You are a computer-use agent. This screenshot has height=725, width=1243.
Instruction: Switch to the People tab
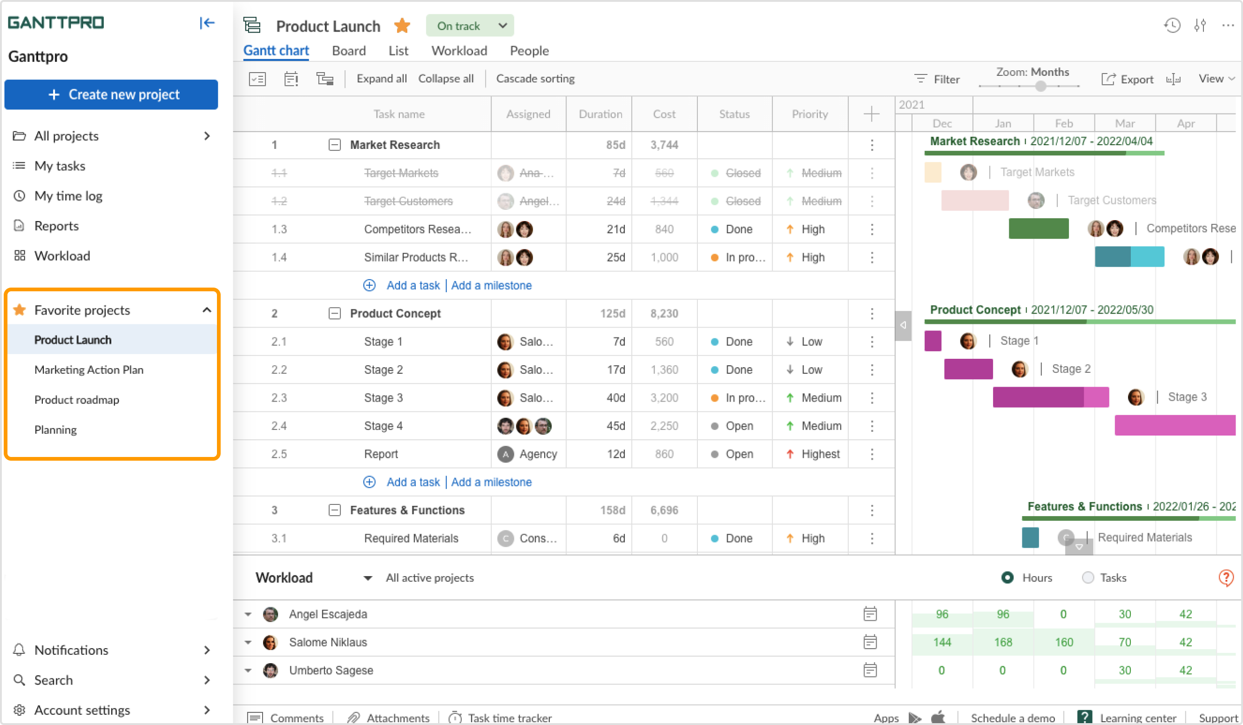click(x=529, y=51)
